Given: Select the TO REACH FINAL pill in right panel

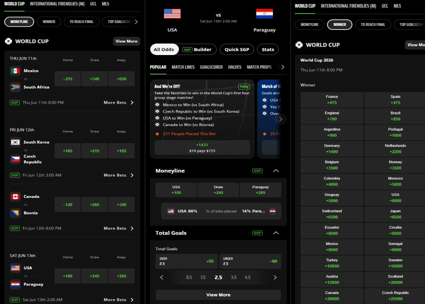Looking at the screenshot, I should point(373,25).
